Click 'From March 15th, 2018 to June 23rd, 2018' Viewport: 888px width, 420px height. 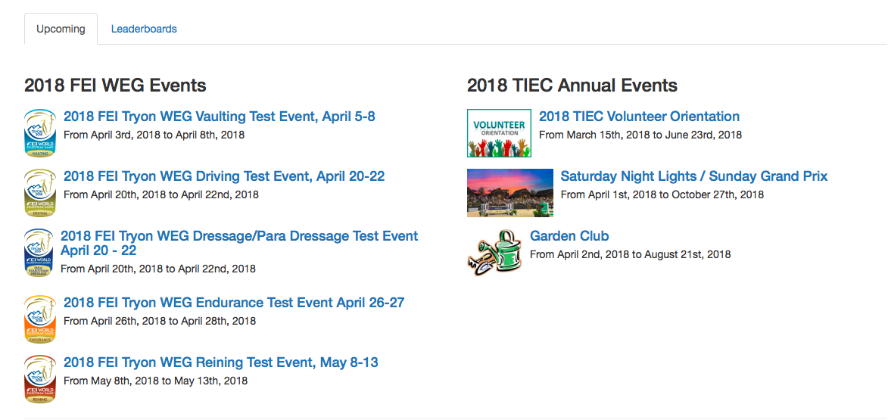pos(640,135)
